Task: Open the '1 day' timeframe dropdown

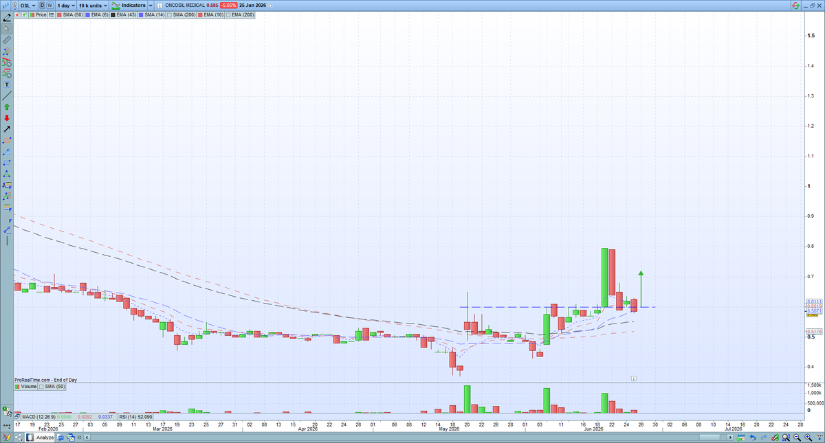Action: (66, 5)
